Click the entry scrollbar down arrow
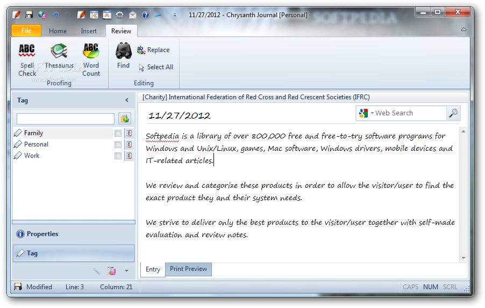This screenshot has width=485, height=308. click(x=463, y=258)
